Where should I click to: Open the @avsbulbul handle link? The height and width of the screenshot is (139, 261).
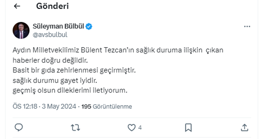pos(50,34)
